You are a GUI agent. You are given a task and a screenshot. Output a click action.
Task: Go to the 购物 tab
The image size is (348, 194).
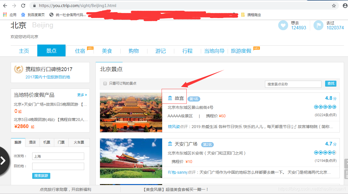tap(134, 51)
